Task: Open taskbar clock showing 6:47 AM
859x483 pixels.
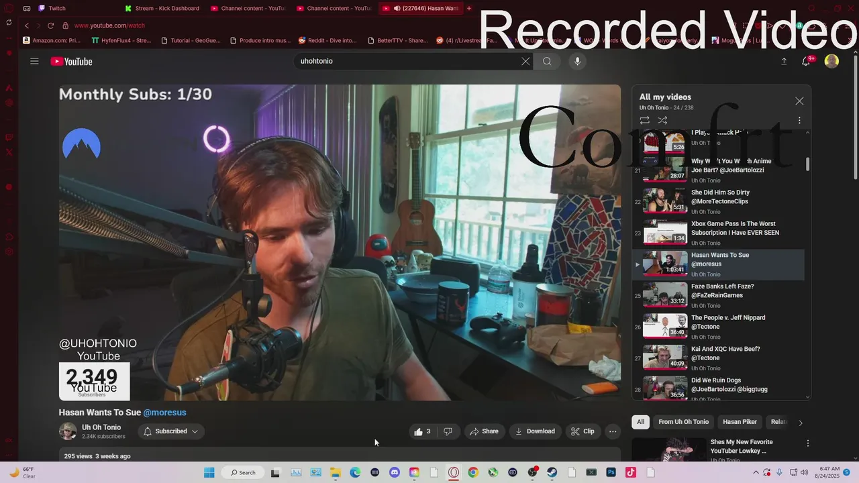Action: coord(827,472)
